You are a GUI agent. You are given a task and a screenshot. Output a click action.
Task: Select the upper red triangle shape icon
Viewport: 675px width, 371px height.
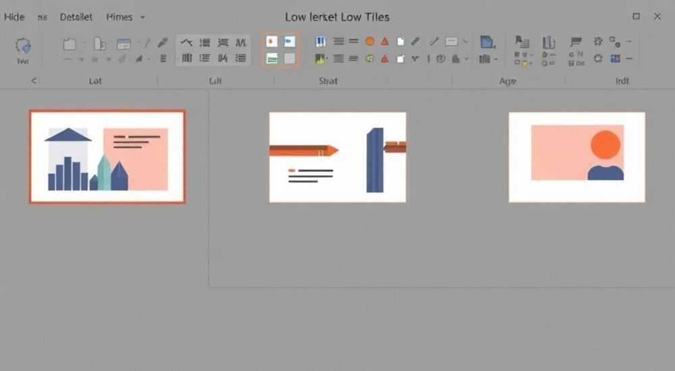click(x=385, y=41)
